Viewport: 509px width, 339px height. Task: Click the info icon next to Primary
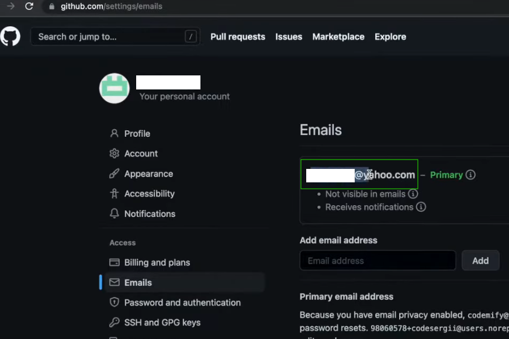(x=470, y=175)
